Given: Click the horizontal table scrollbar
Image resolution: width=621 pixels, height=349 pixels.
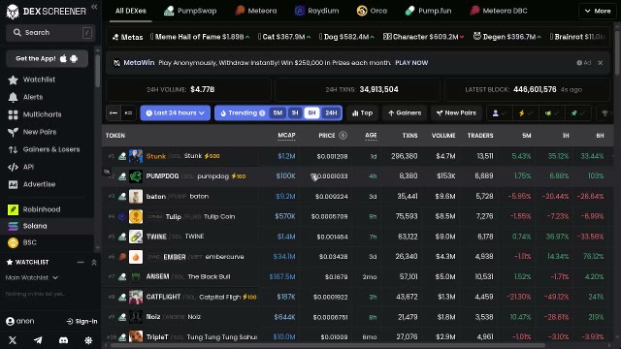Looking at the screenshot, I should click(x=328, y=345).
